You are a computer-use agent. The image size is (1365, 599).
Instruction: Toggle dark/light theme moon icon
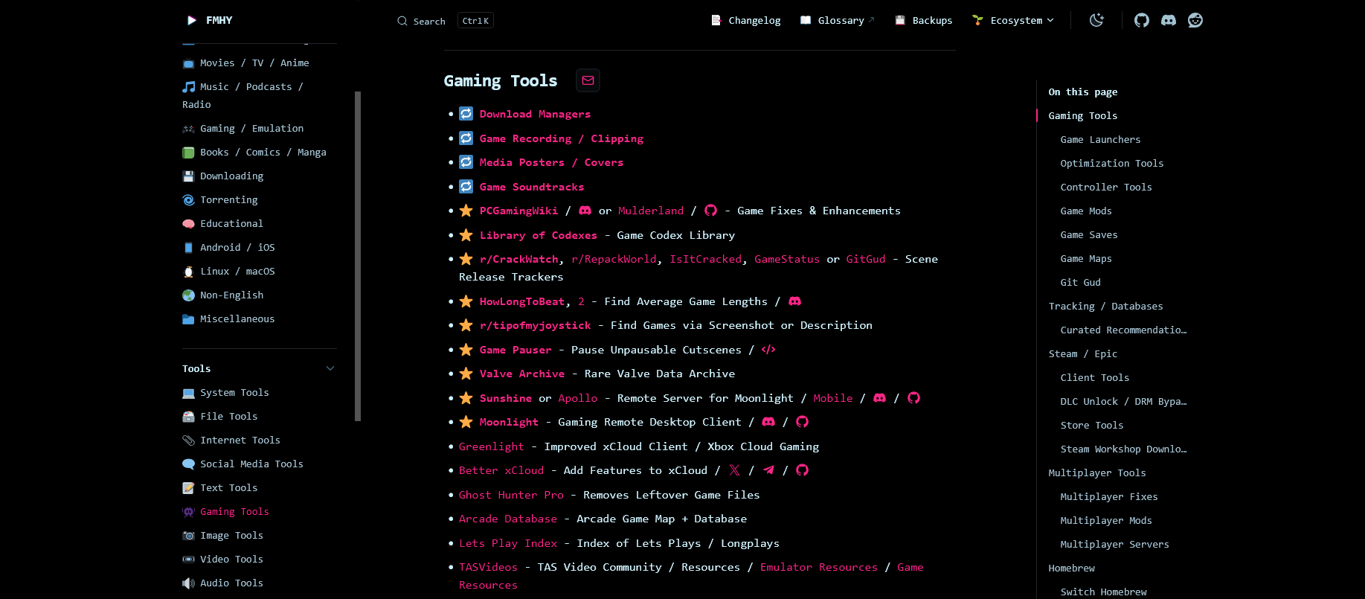[x=1096, y=20]
